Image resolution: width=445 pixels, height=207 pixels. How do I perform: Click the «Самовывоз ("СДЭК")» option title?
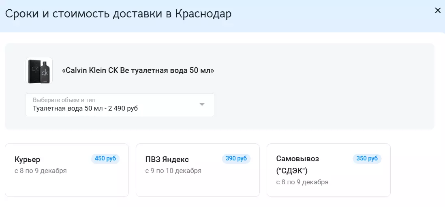[x=297, y=164]
